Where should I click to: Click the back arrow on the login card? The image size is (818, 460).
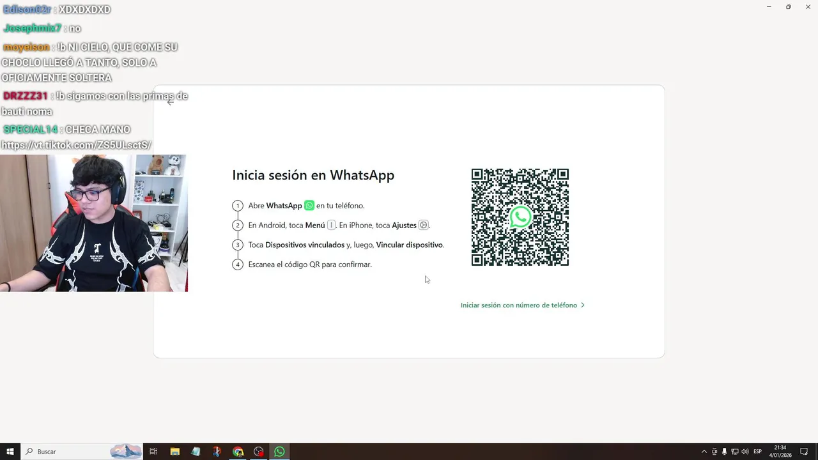coord(170,102)
